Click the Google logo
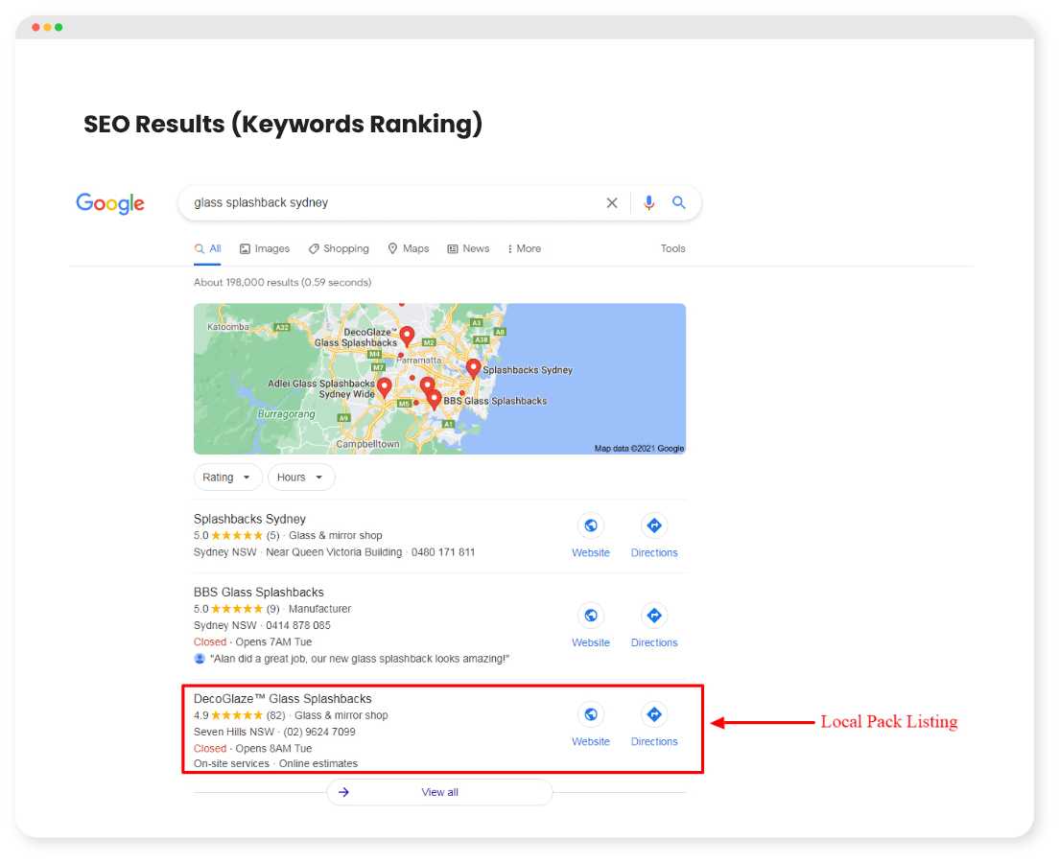This screenshot has width=1059, height=863. click(110, 203)
